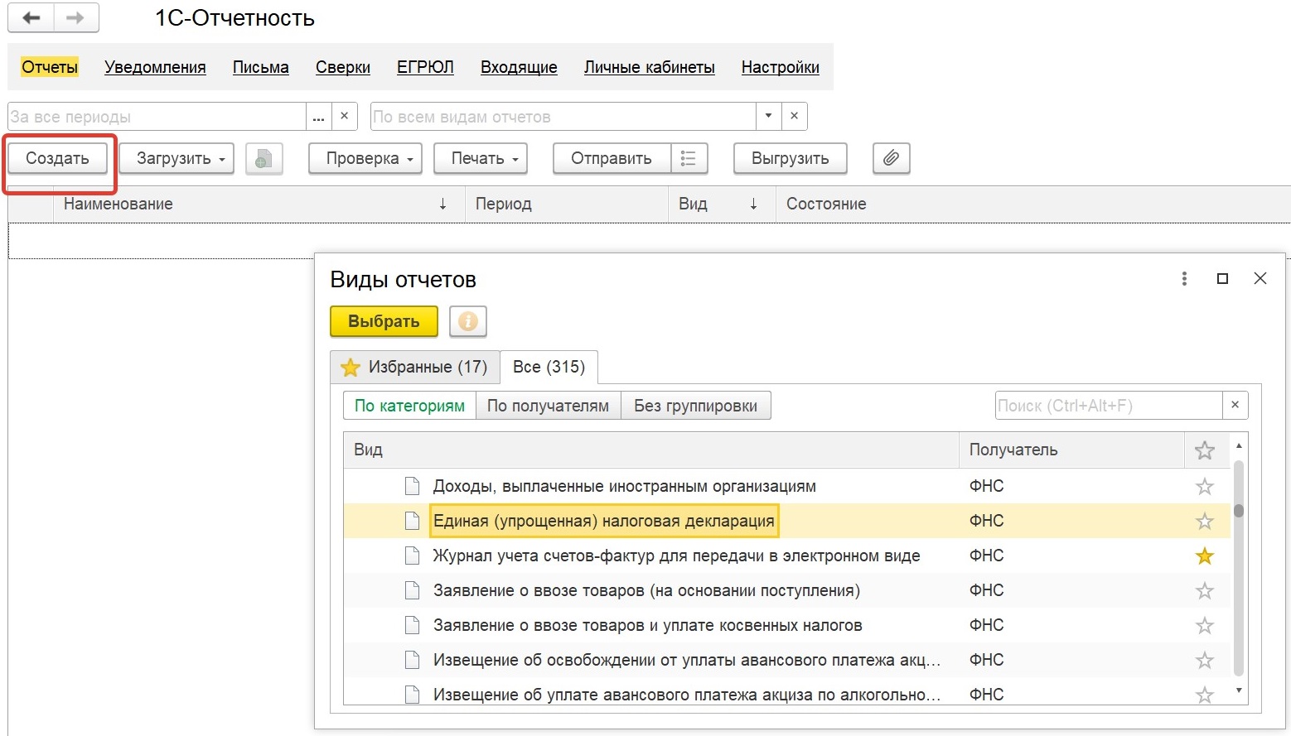1291x736 pixels.
Task: Star Заявление о ввозе товаров (на основании поступления)
Action: [x=1205, y=591]
